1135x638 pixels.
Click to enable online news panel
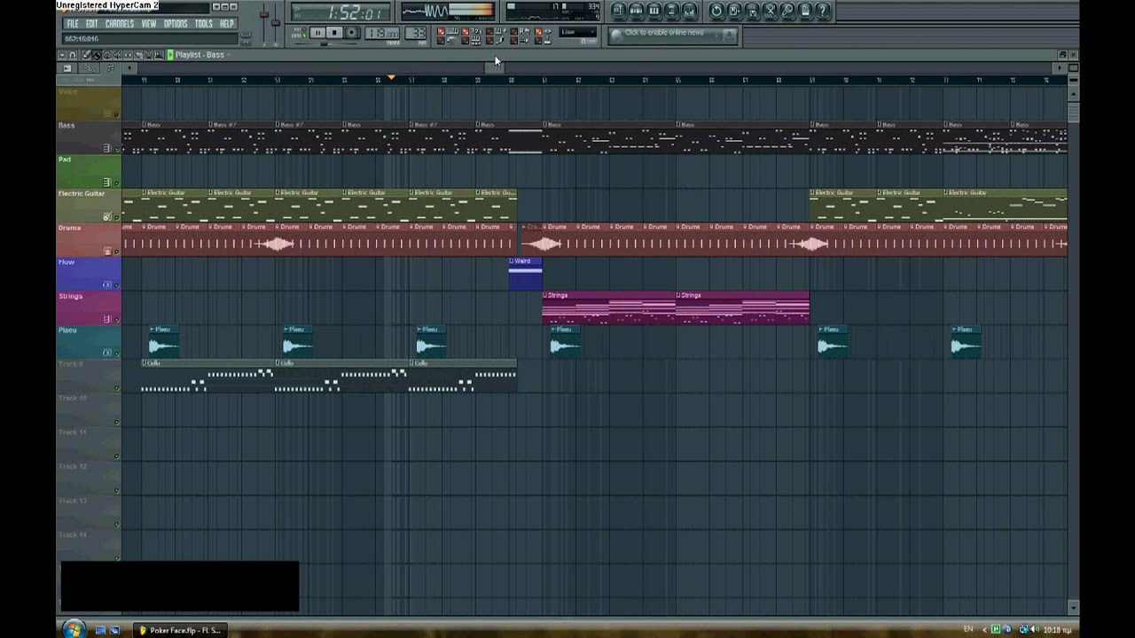(x=673, y=35)
